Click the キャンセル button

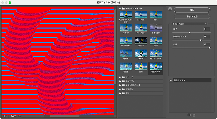tap(192, 16)
